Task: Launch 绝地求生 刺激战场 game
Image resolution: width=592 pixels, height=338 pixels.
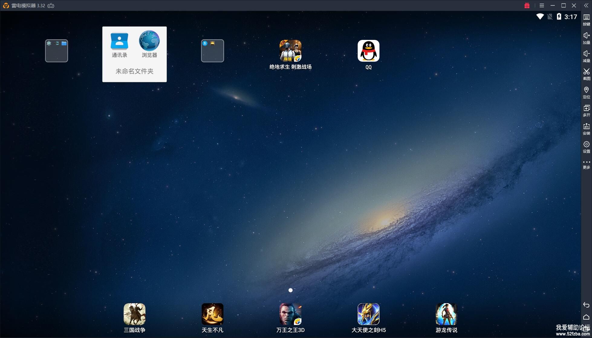Action: [291, 55]
